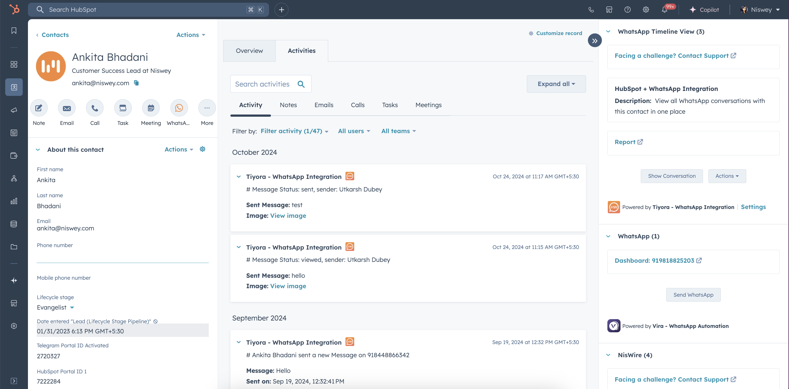Switch to the Calls activity tab

point(358,105)
